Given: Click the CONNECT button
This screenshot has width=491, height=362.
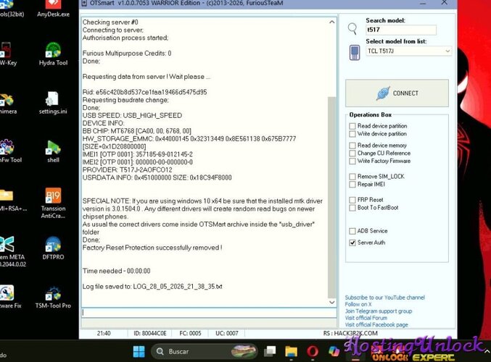Looking at the screenshot, I should point(397,93).
